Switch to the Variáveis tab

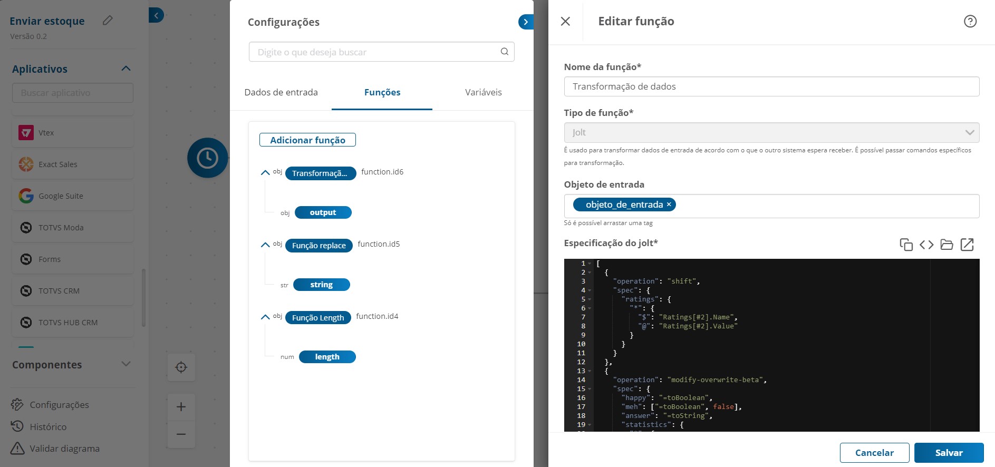coord(483,92)
